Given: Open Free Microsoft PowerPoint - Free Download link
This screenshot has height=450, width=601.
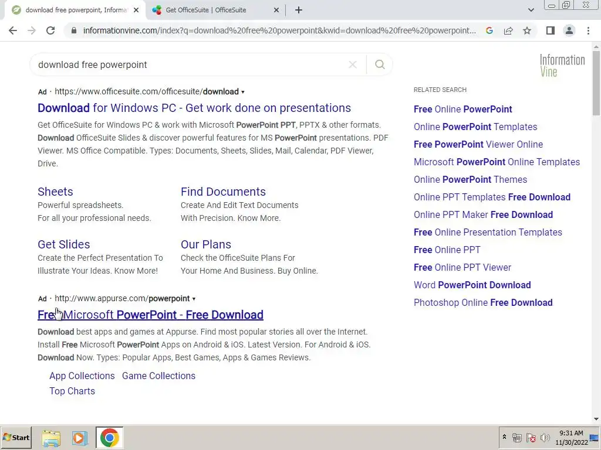Looking at the screenshot, I should pyautogui.click(x=150, y=315).
